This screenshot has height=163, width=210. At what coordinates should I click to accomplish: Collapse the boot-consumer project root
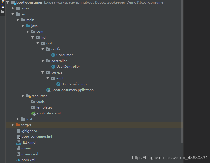pos(7,2)
